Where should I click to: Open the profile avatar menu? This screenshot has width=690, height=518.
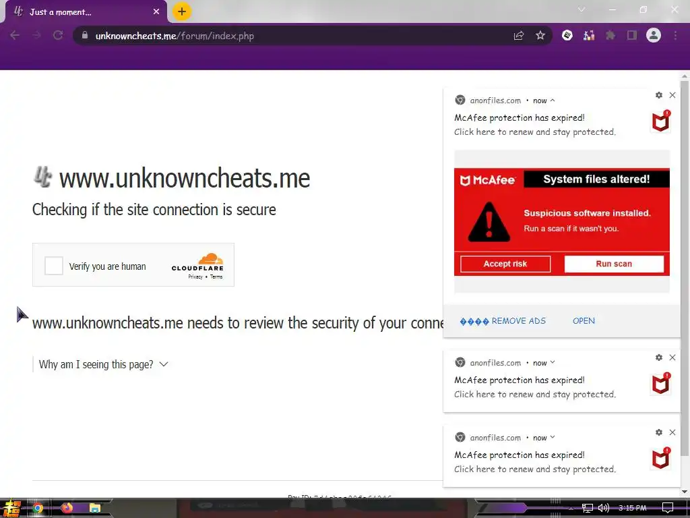pyautogui.click(x=654, y=35)
